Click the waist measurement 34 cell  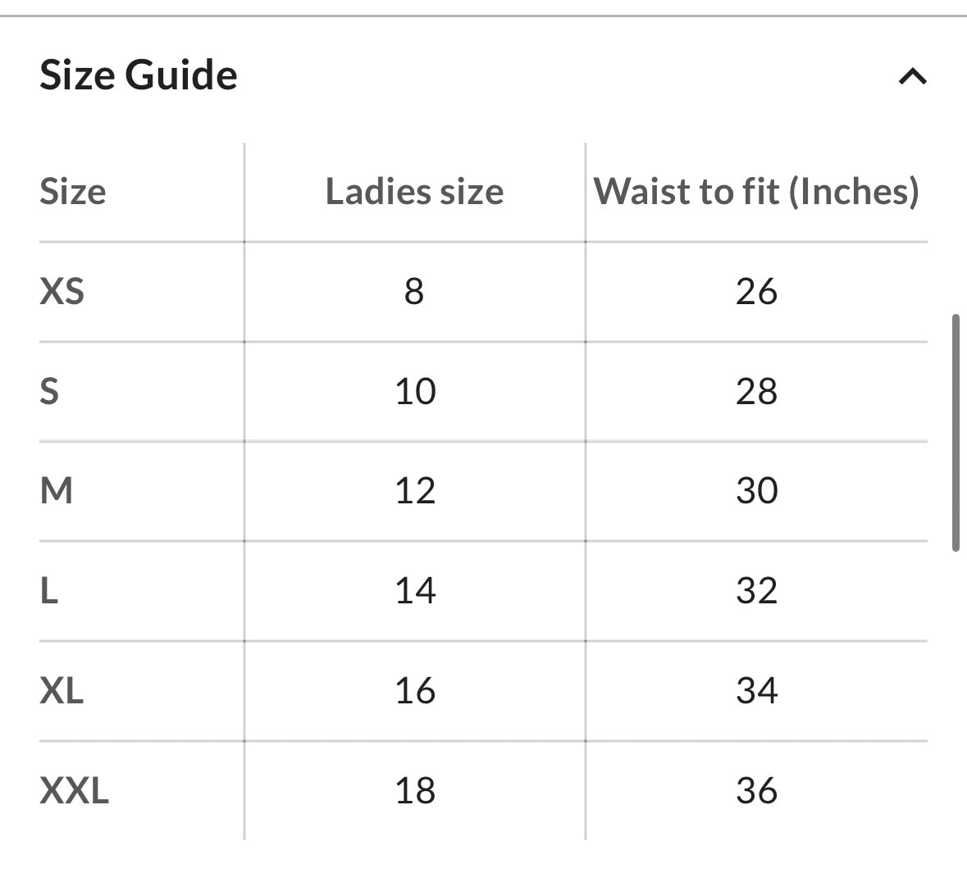coord(759,690)
